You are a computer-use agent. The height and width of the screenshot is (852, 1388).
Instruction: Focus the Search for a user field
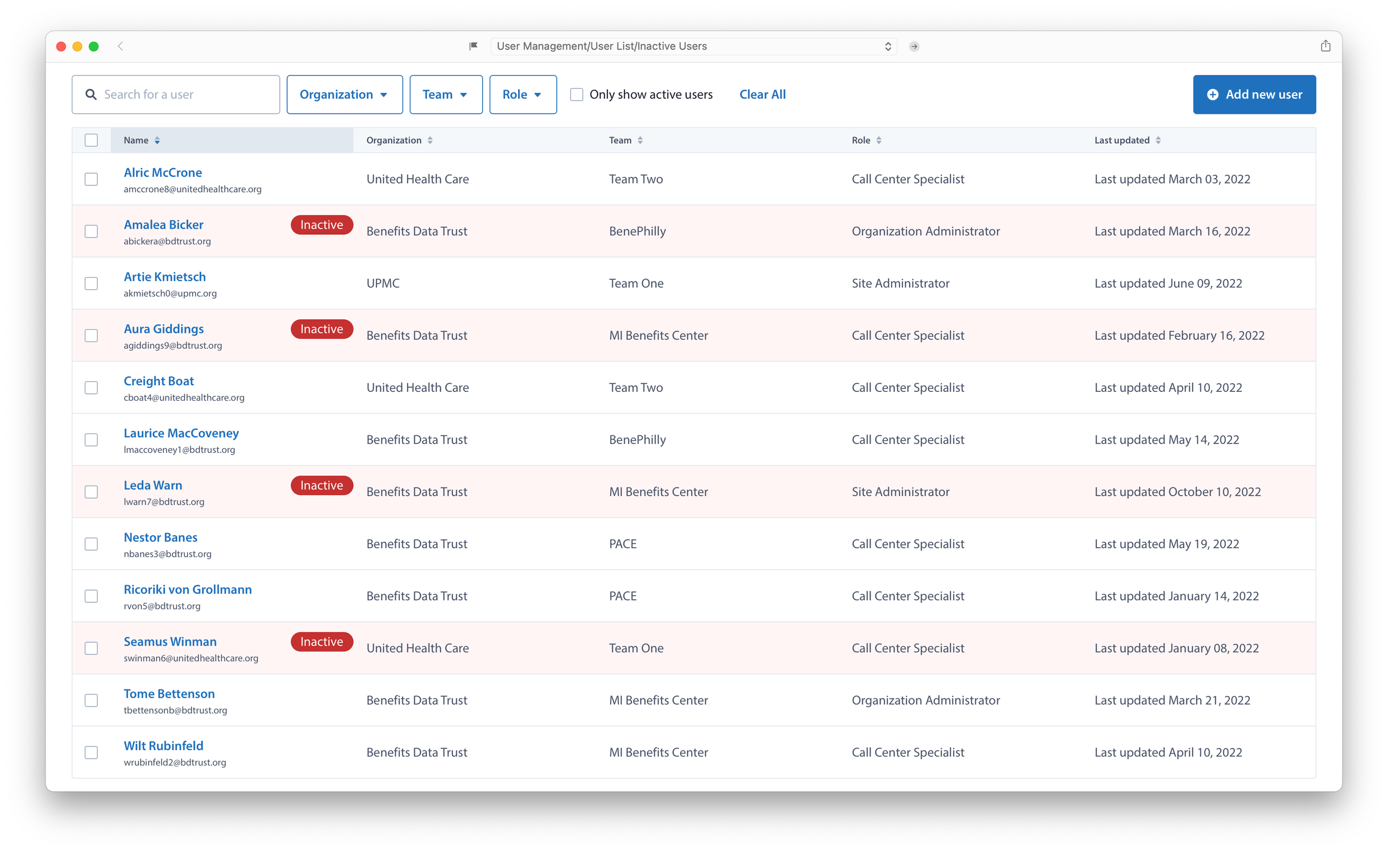click(186, 95)
